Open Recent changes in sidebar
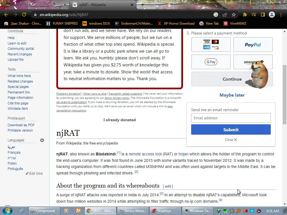Viewport: 287px width, 215px height. click(x=20, y=54)
